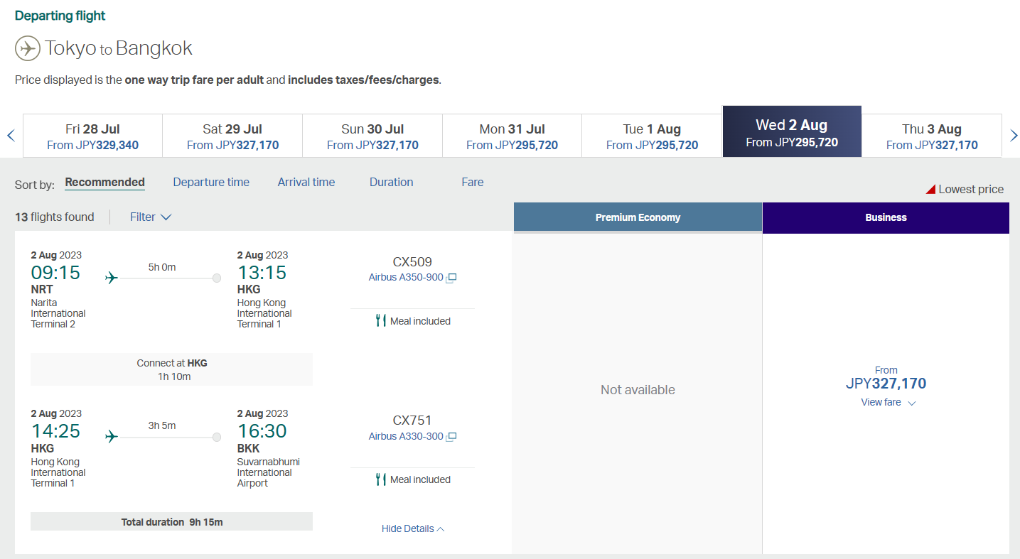The height and width of the screenshot is (559, 1020).
Task: Click the red Lowest price triangle icon
Action: 931,189
